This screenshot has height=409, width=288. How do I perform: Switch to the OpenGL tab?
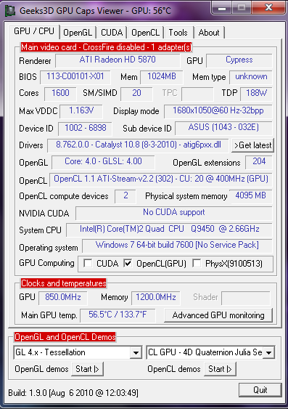tap(78, 33)
